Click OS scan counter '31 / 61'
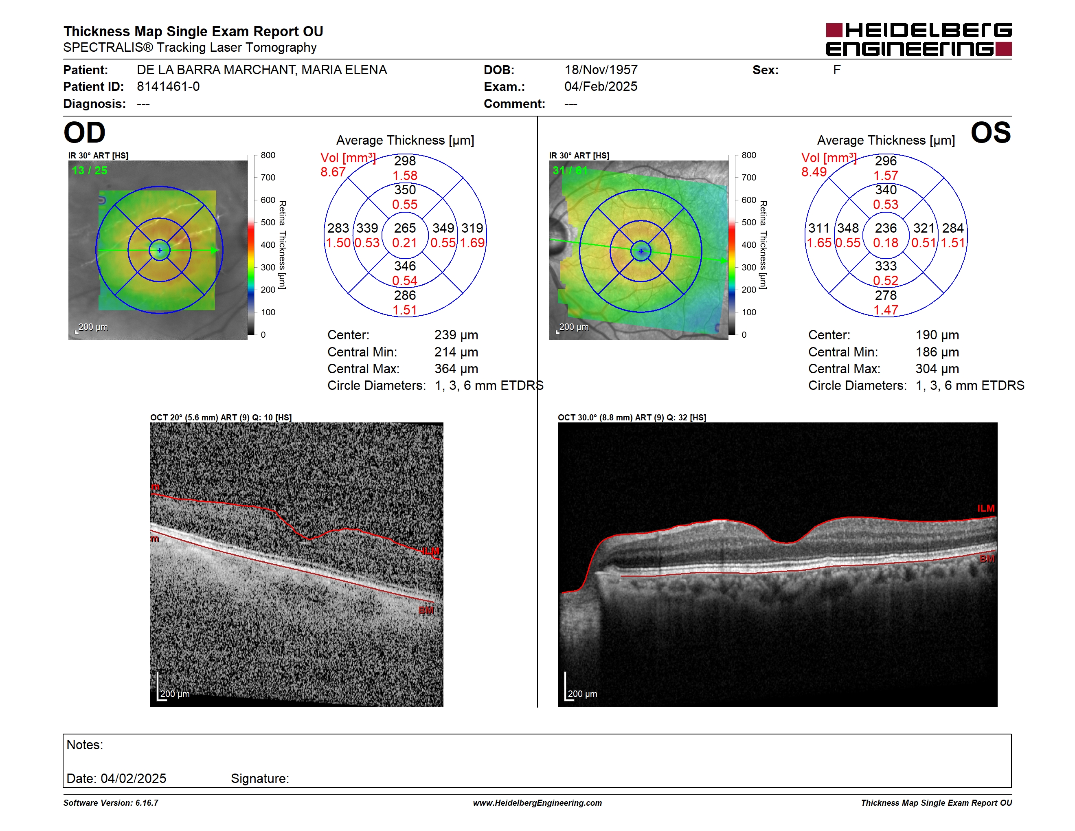The width and height of the screenshot is (1075, 831). (570, 171)
